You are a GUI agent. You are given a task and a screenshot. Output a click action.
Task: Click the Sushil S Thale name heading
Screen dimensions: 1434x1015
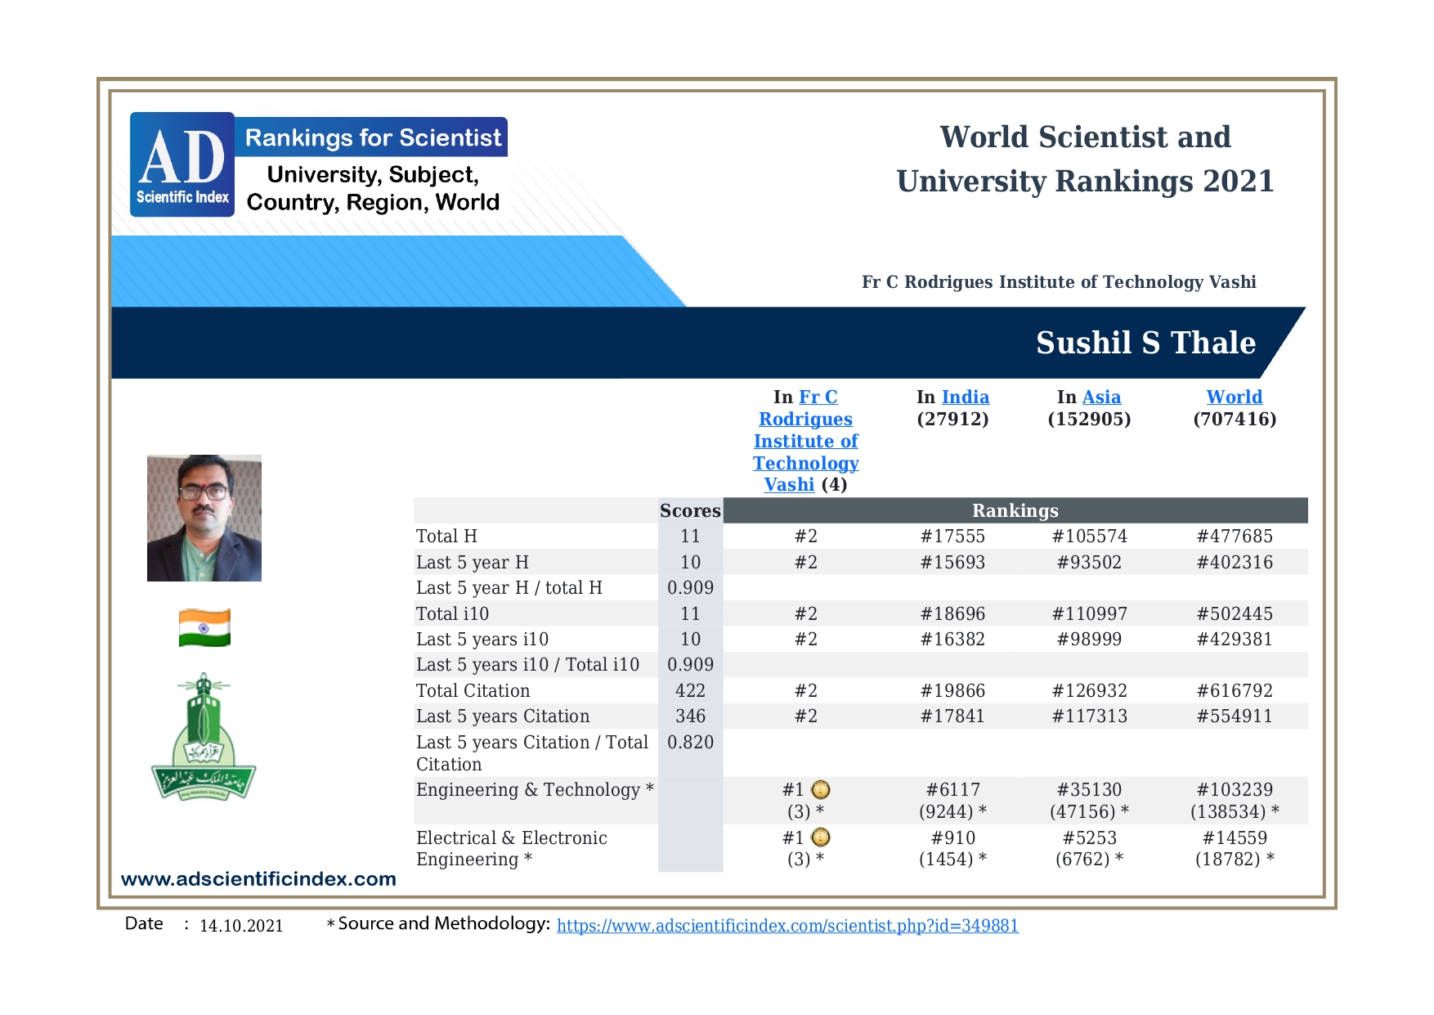(x=1145, y=343)
